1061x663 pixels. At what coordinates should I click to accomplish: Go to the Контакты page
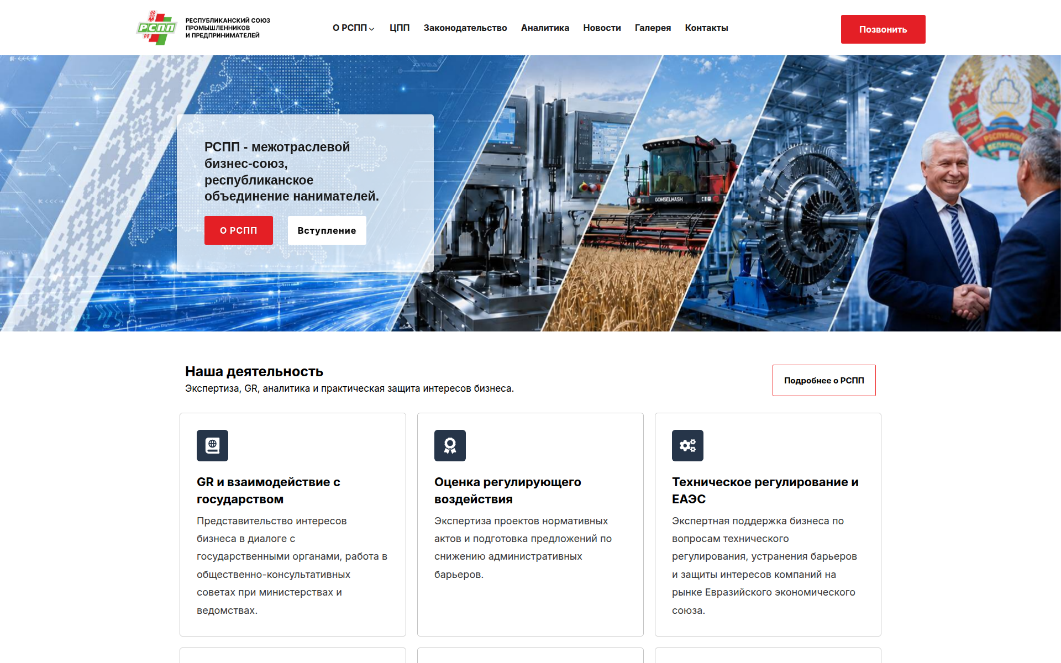tap(706, 28)
